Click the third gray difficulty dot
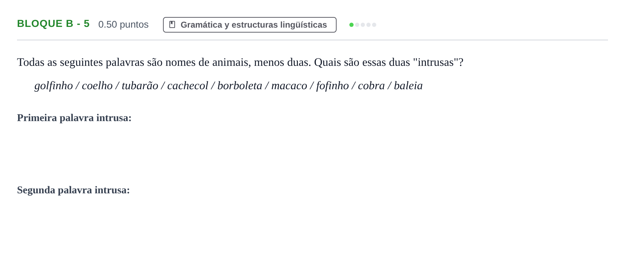The image size is (625, 262). pyautogui.click(x=363, y=25)
